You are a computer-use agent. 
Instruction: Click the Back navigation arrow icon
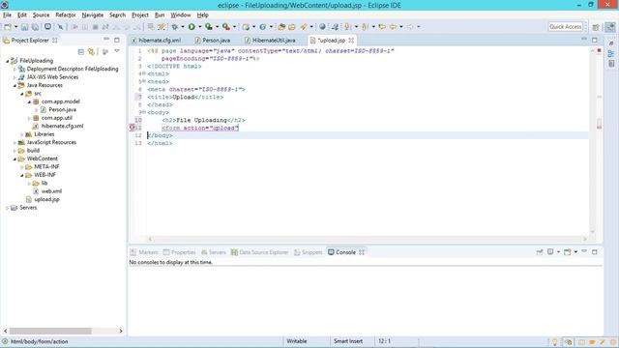tap(394, 27)
